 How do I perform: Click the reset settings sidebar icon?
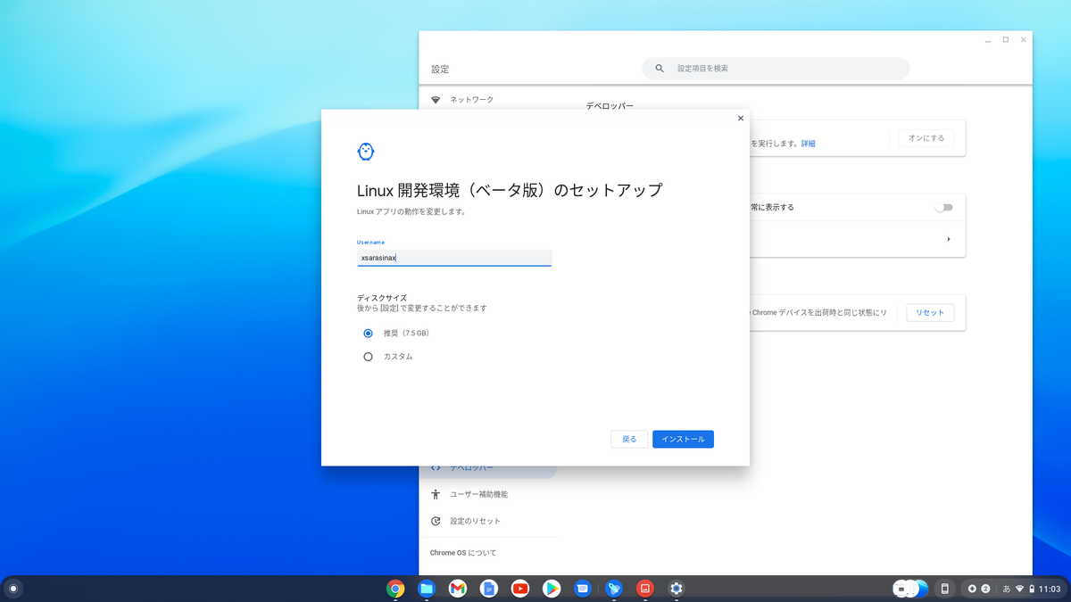[436, 521]
